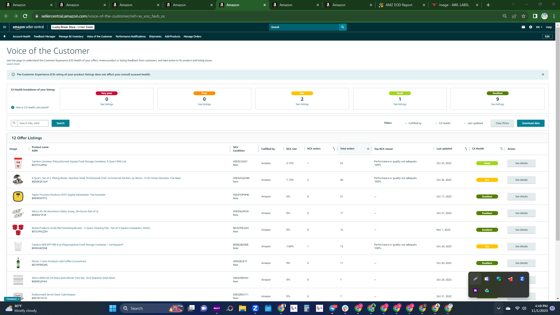The height and width of the screenshot is (315, 560).
Task: Click the bookmark icon before Account Health
Action: click(x=4, y=36)
